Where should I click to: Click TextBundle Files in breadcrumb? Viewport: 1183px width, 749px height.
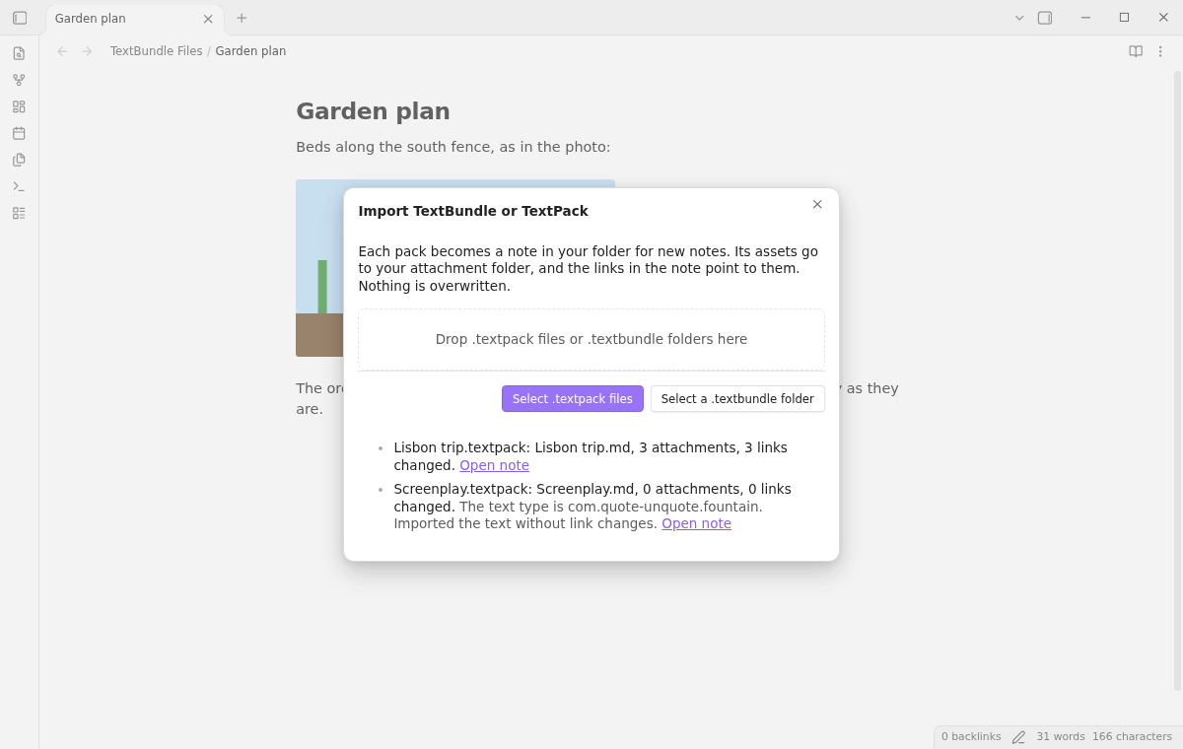tap(156, 51)
